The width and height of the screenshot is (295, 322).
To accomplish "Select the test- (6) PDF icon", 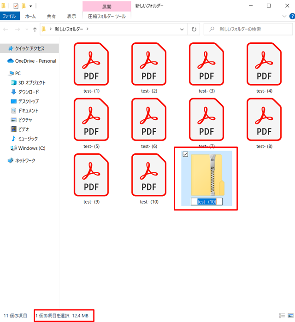I will tap(149, 119).
